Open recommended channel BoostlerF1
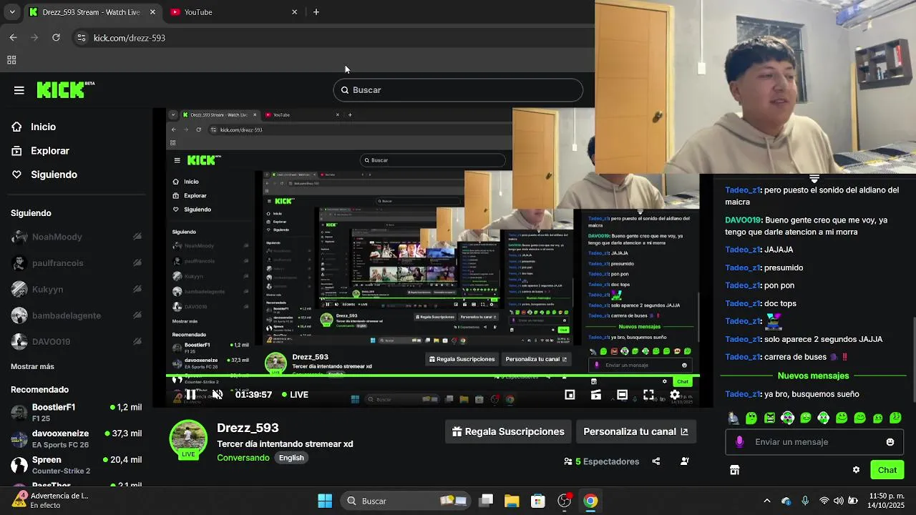Image resolution: width=916 pixels, height=515 pixels. pyautogui.click(x=77, y=412)
